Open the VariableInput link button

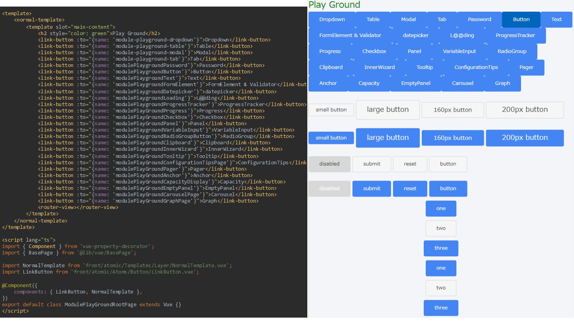click(x=460, y=51)
